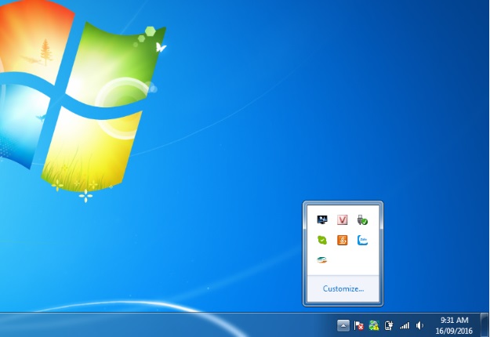Image resolution: width=490 pixels, height=337 pixels.
Task: Click the power plug battery icon
Action: 389,325
